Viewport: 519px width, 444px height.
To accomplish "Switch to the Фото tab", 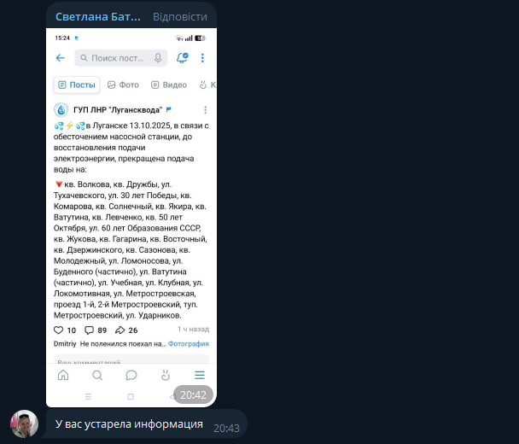I will coord(123,85).
